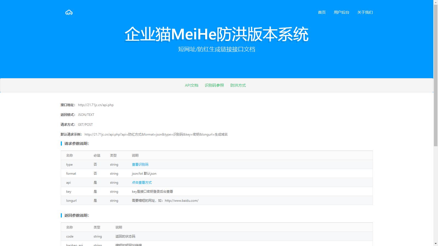Viewport: 438px width, 246px height.
Task: Select the interface address http://21.71jc.cn/api.php
Action: [96, 105]
